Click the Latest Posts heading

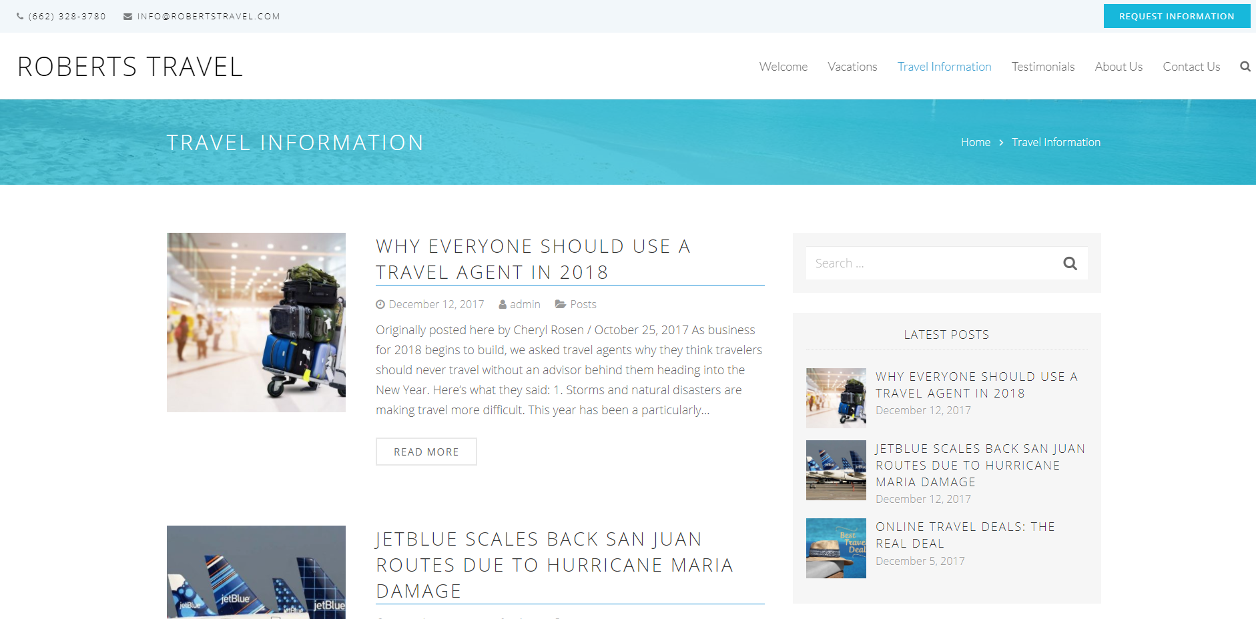click(x=946, y=335)
